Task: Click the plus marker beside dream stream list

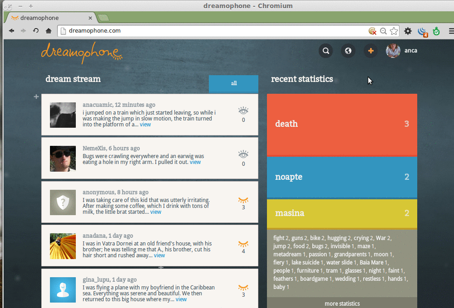Action: click(x=36, y=96)
